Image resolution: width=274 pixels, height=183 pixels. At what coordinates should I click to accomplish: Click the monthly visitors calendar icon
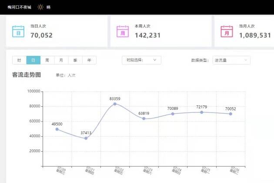[x=227, y=31]
